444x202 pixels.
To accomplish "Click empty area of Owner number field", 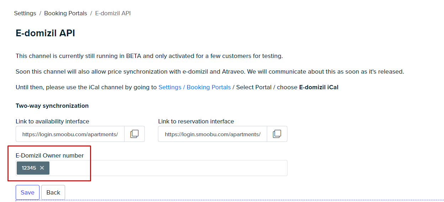I will (x=168, y=168).
